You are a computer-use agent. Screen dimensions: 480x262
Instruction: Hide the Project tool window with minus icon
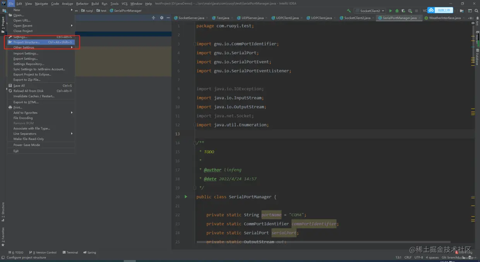[x=168, y=18]
